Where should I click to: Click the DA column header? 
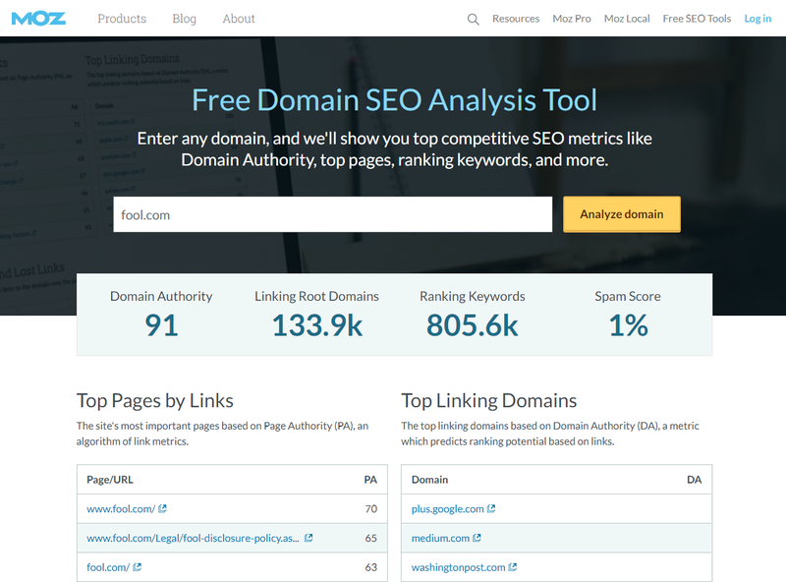695,480
